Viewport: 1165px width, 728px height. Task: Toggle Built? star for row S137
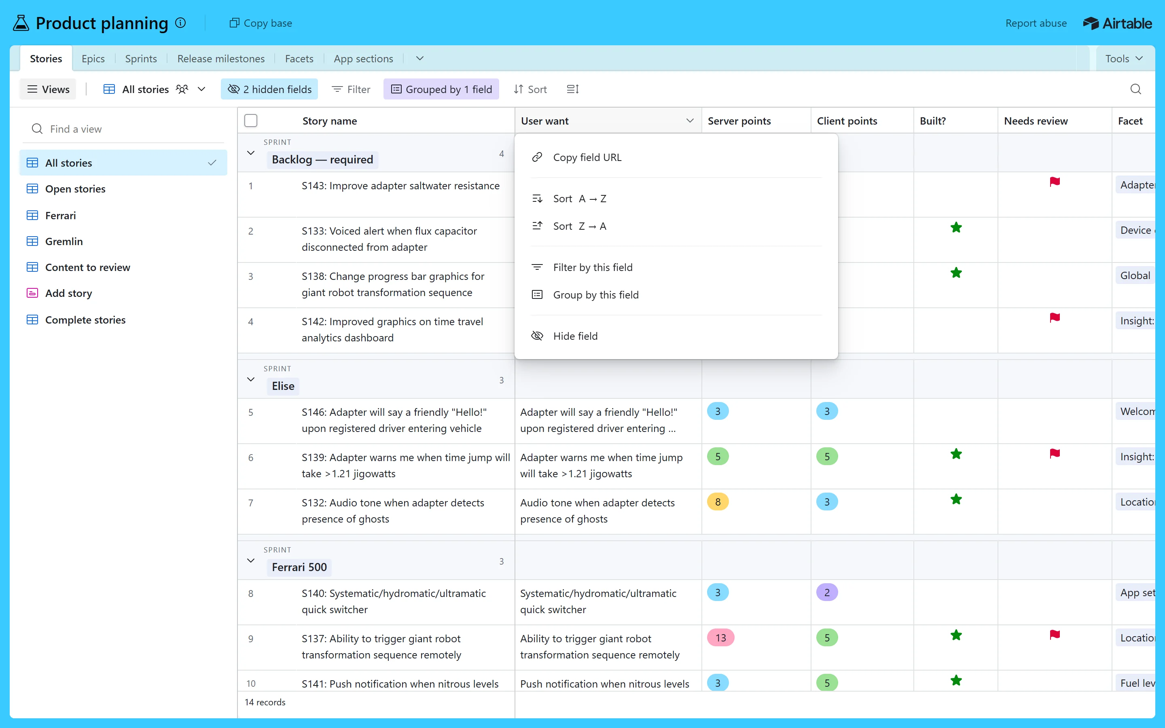tap(956, 635)
